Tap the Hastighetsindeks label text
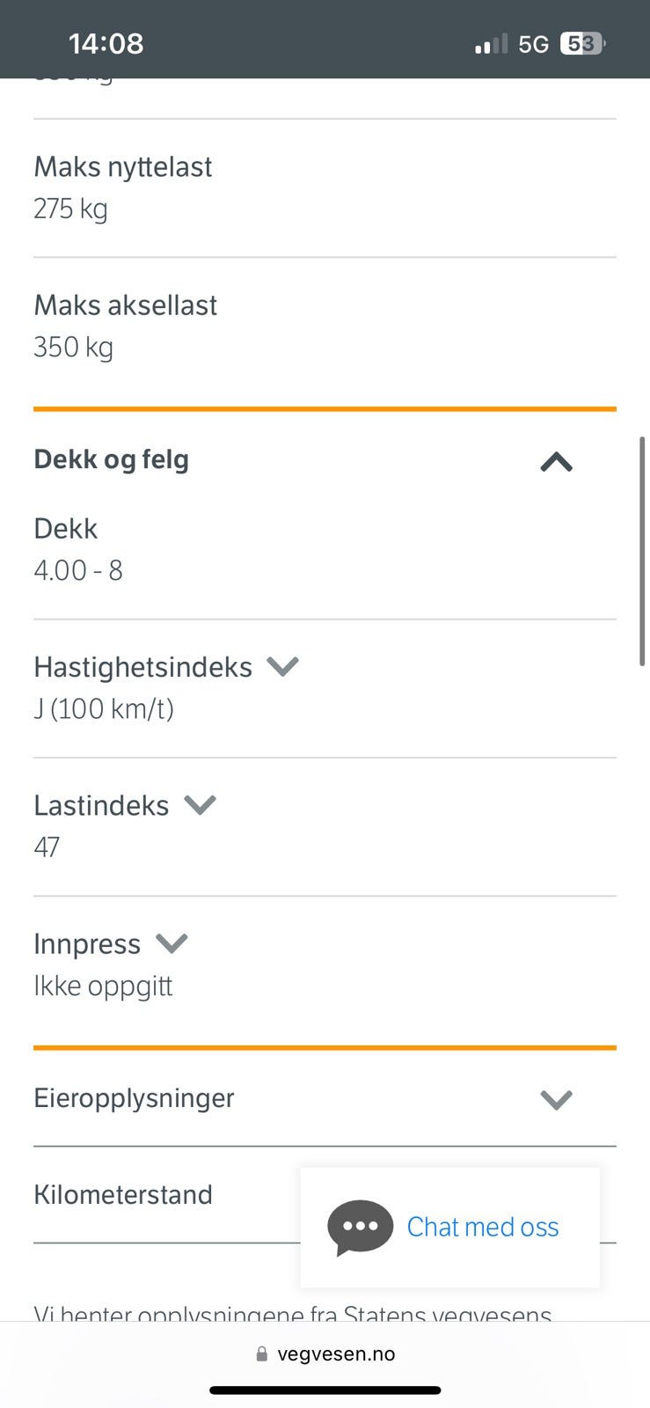The height and width of the screenshot is (1408, 650). 142,667
